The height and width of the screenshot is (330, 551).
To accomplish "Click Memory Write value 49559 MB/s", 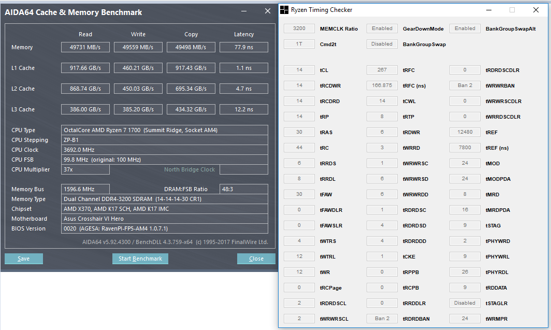I will click(138, 47).
